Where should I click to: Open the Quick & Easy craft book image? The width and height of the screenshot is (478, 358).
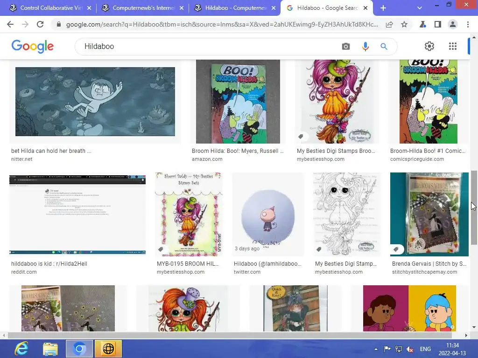[295, 308]
